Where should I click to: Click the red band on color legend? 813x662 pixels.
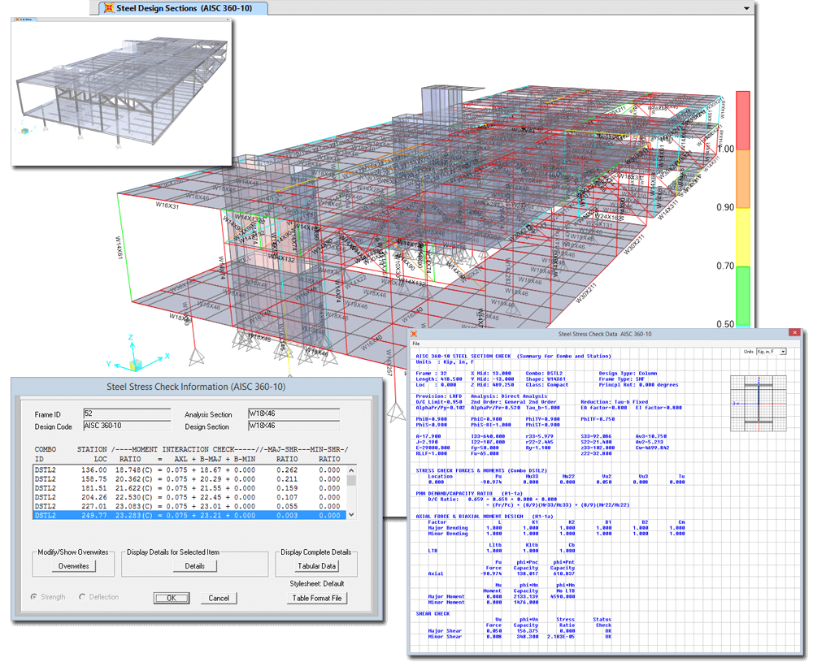(743, 119)
